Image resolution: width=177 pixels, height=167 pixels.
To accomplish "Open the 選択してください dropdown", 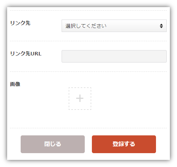I will tap(114, 26).
